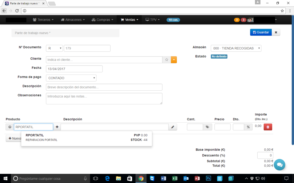The width and height of the screenshot is (294, 183).
Task: Close the form with the X button
Action: [x=276, y=32]
